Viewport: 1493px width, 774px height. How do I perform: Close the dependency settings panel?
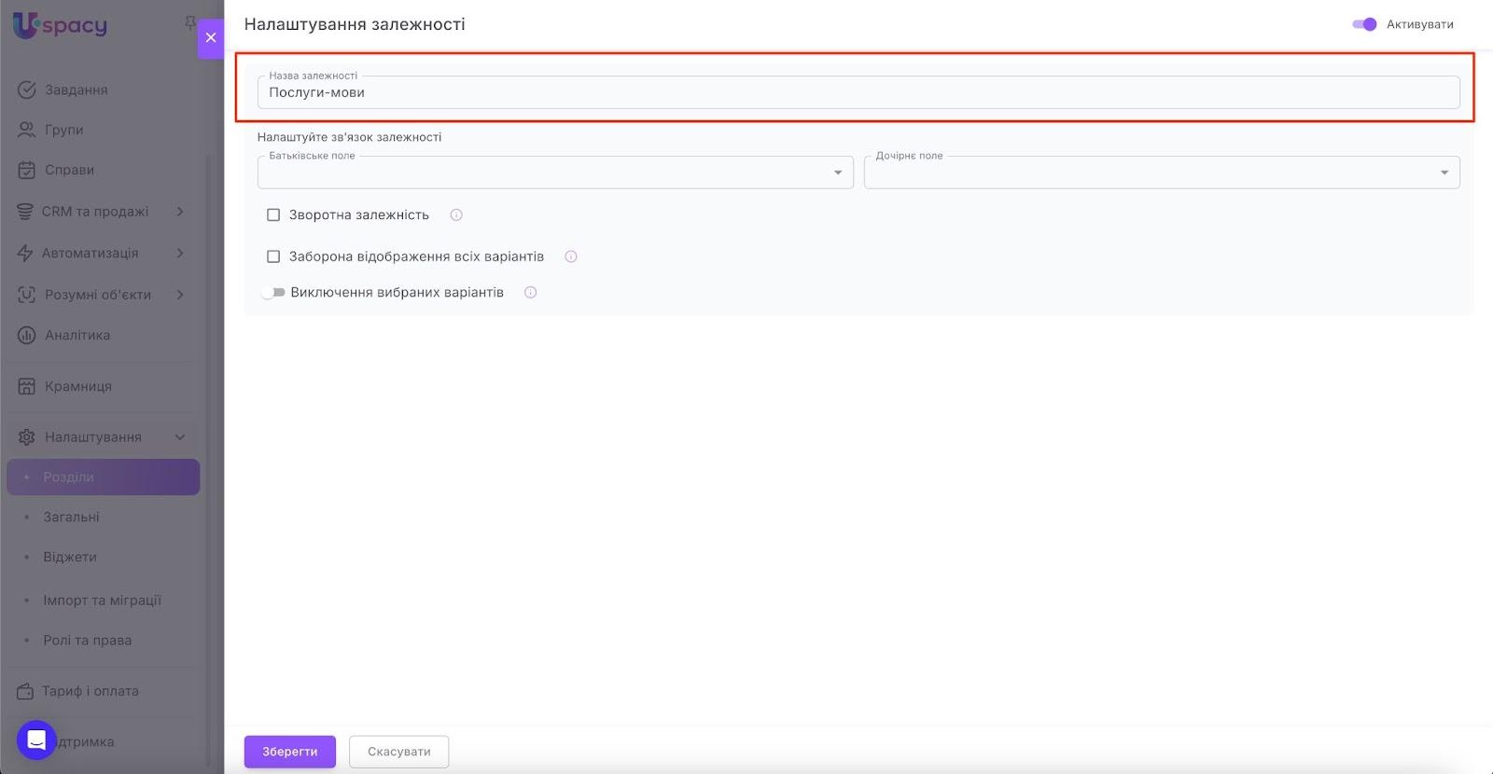point(211,38)
